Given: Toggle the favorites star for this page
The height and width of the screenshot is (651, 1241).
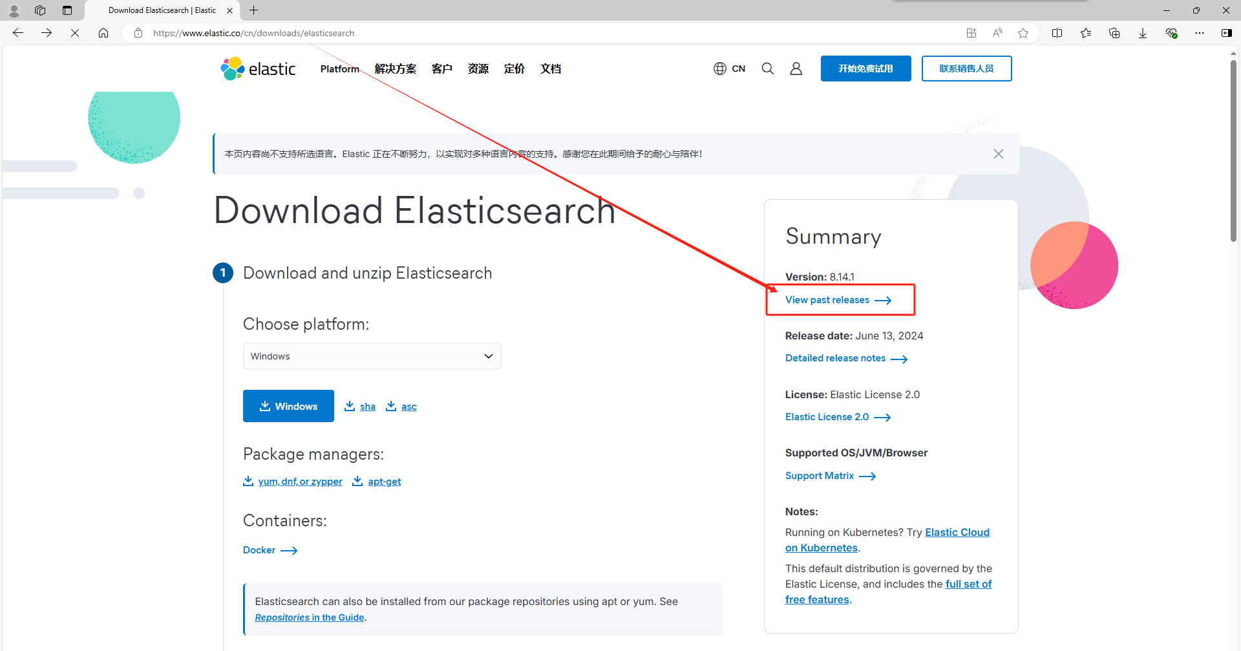Looking at the screenshot, I should click(x=1023, y=33).
